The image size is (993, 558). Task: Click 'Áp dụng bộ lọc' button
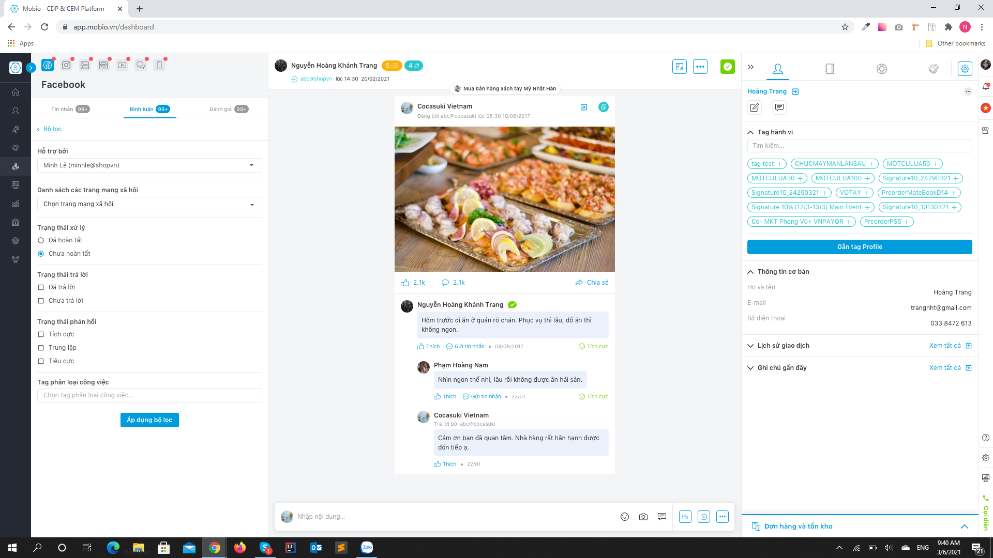[149, 420]
